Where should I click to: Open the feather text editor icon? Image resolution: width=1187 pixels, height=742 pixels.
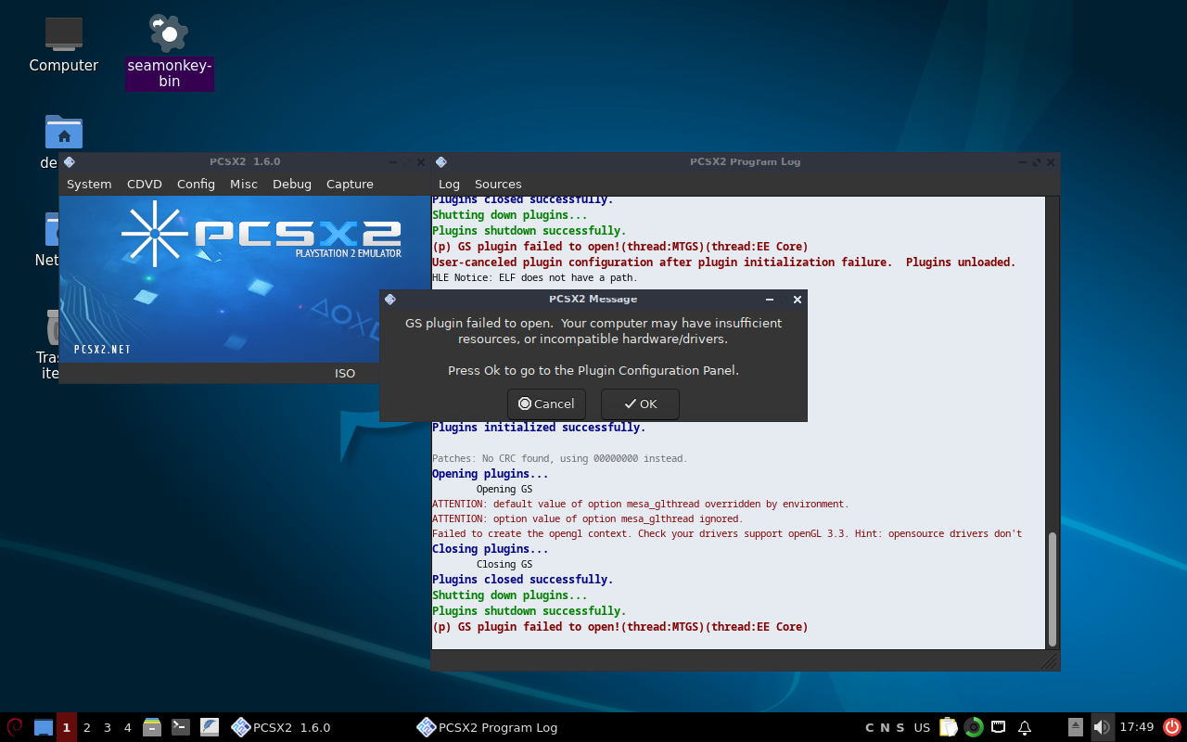tap(210, 727)
